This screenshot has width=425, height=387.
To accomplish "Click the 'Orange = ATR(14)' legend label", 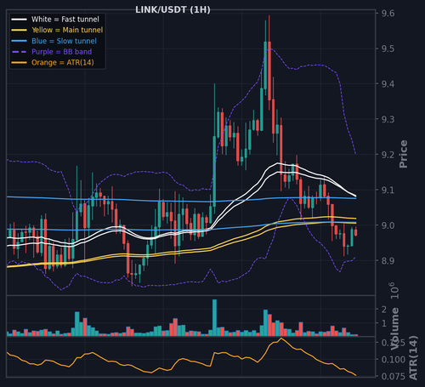I will coord(63,62).
